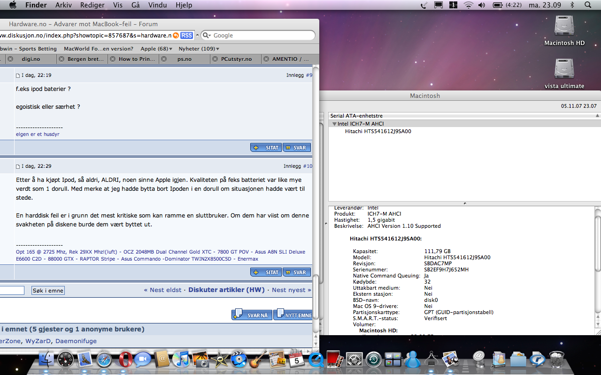
Task: Open the Vindu menu
Action: point(157,5)
